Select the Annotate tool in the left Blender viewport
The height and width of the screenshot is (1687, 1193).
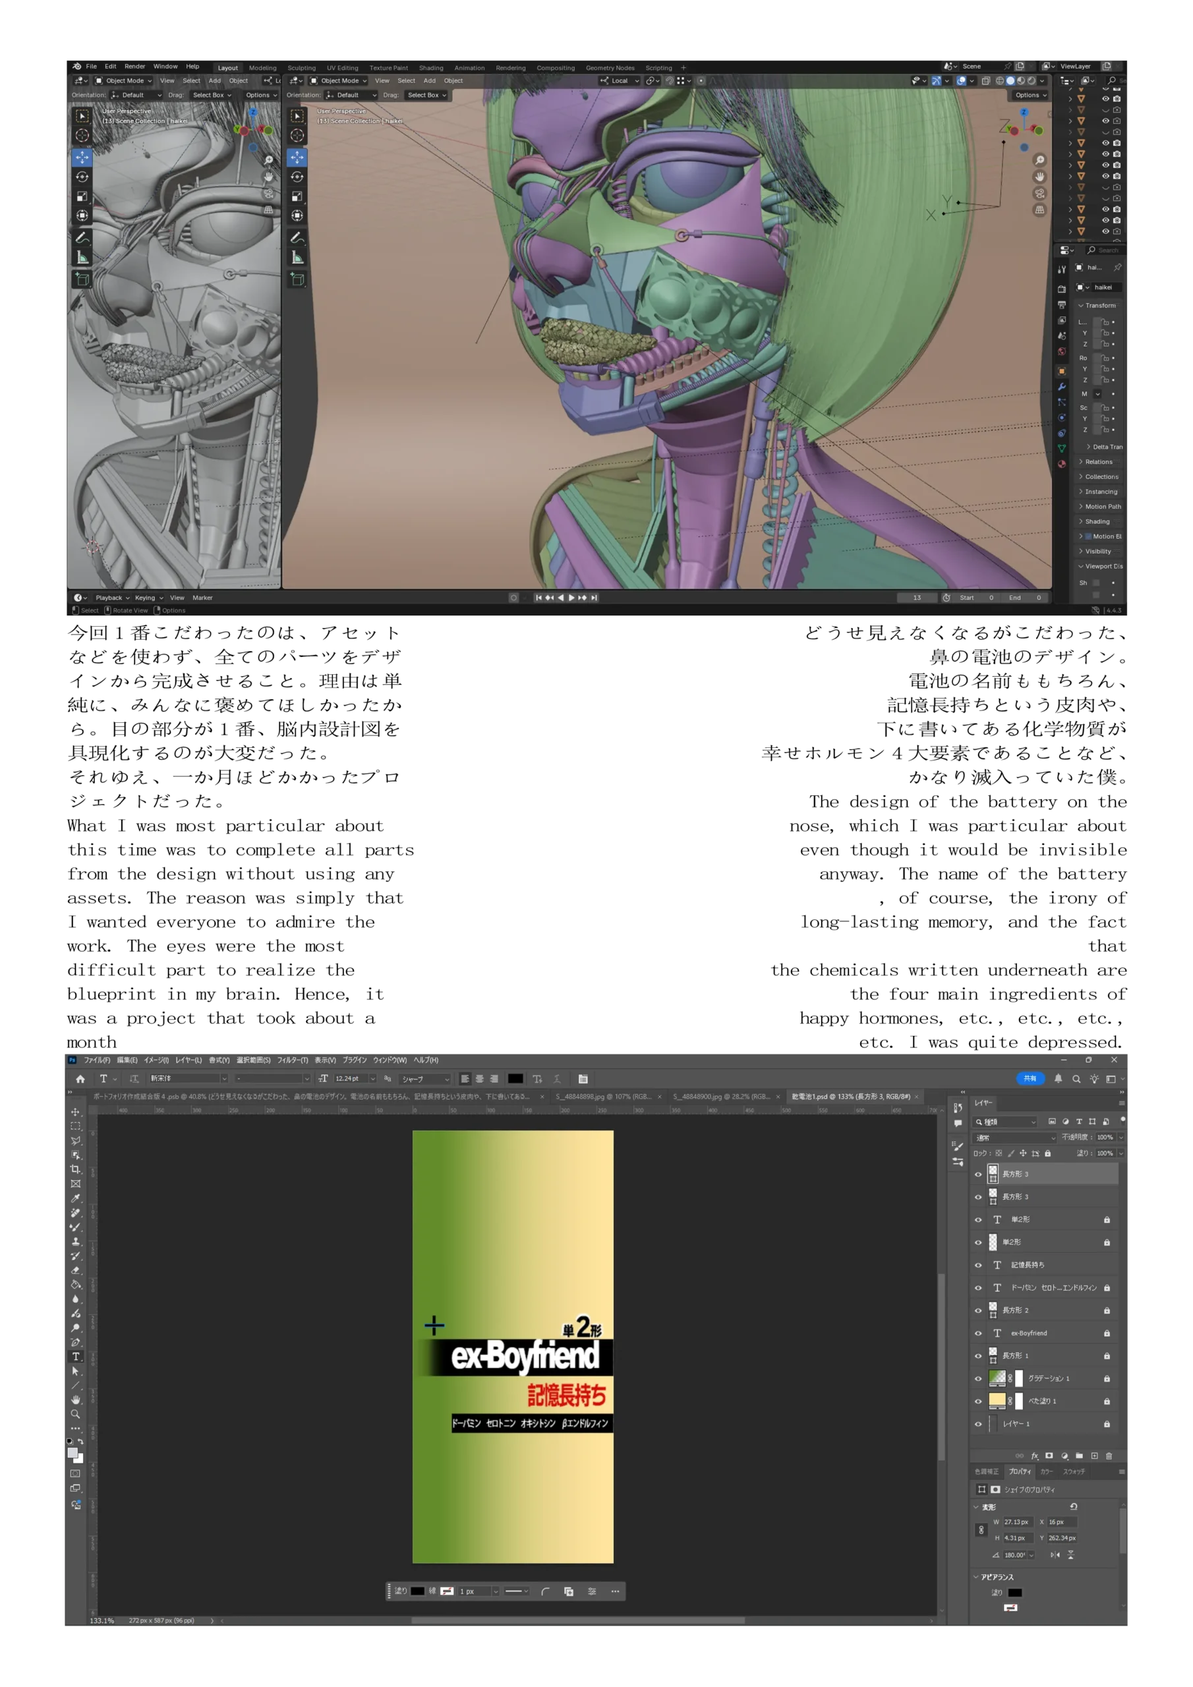pyautogui.click(x=82, y=237)
